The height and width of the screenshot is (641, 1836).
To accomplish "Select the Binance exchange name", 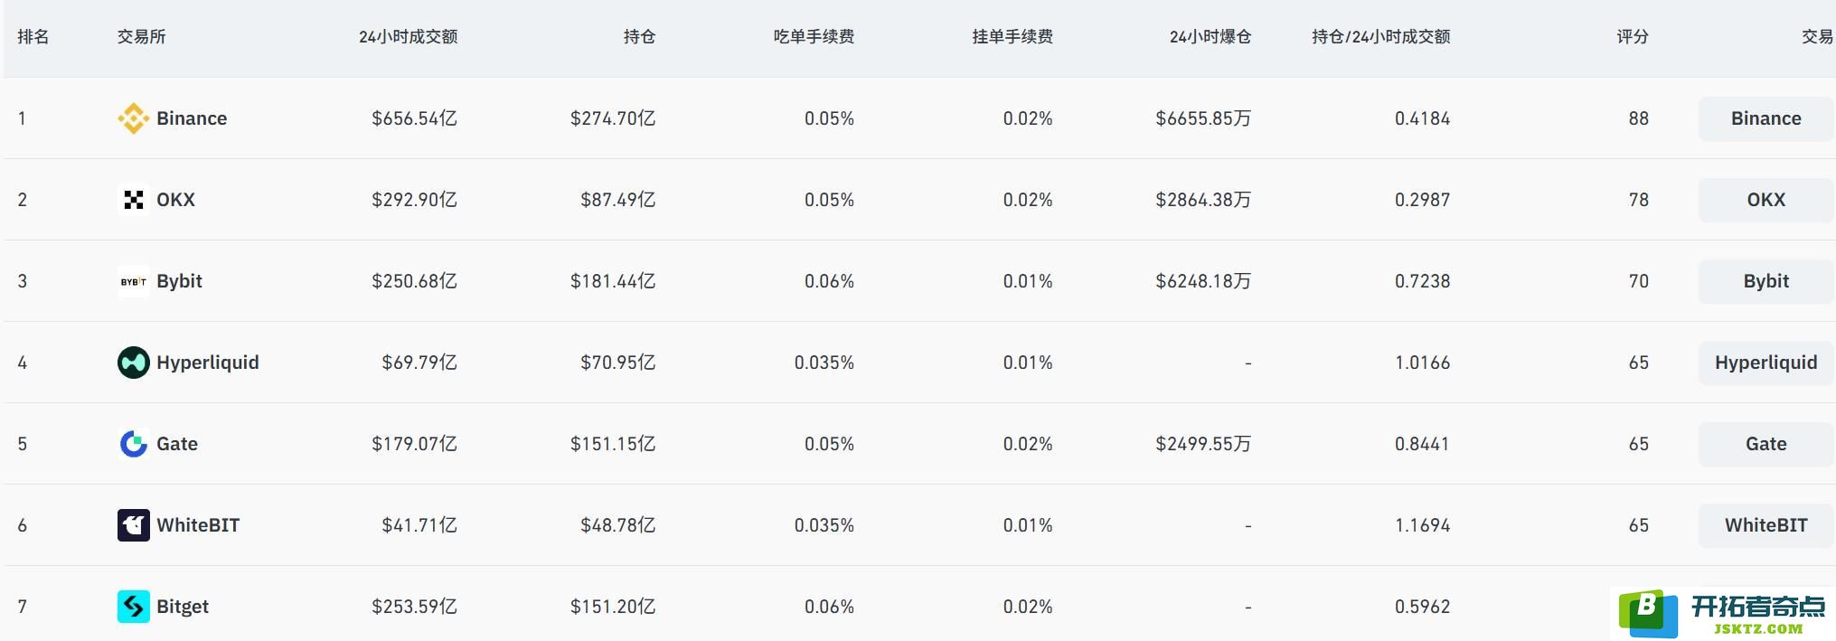I will pyautogui.click(x=192, y=118).
